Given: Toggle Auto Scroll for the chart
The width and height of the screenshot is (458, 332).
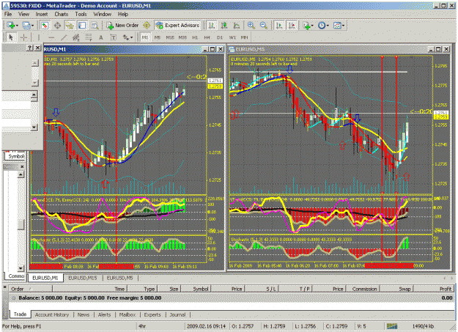Looking at the screenshot, I should [279, 26].
